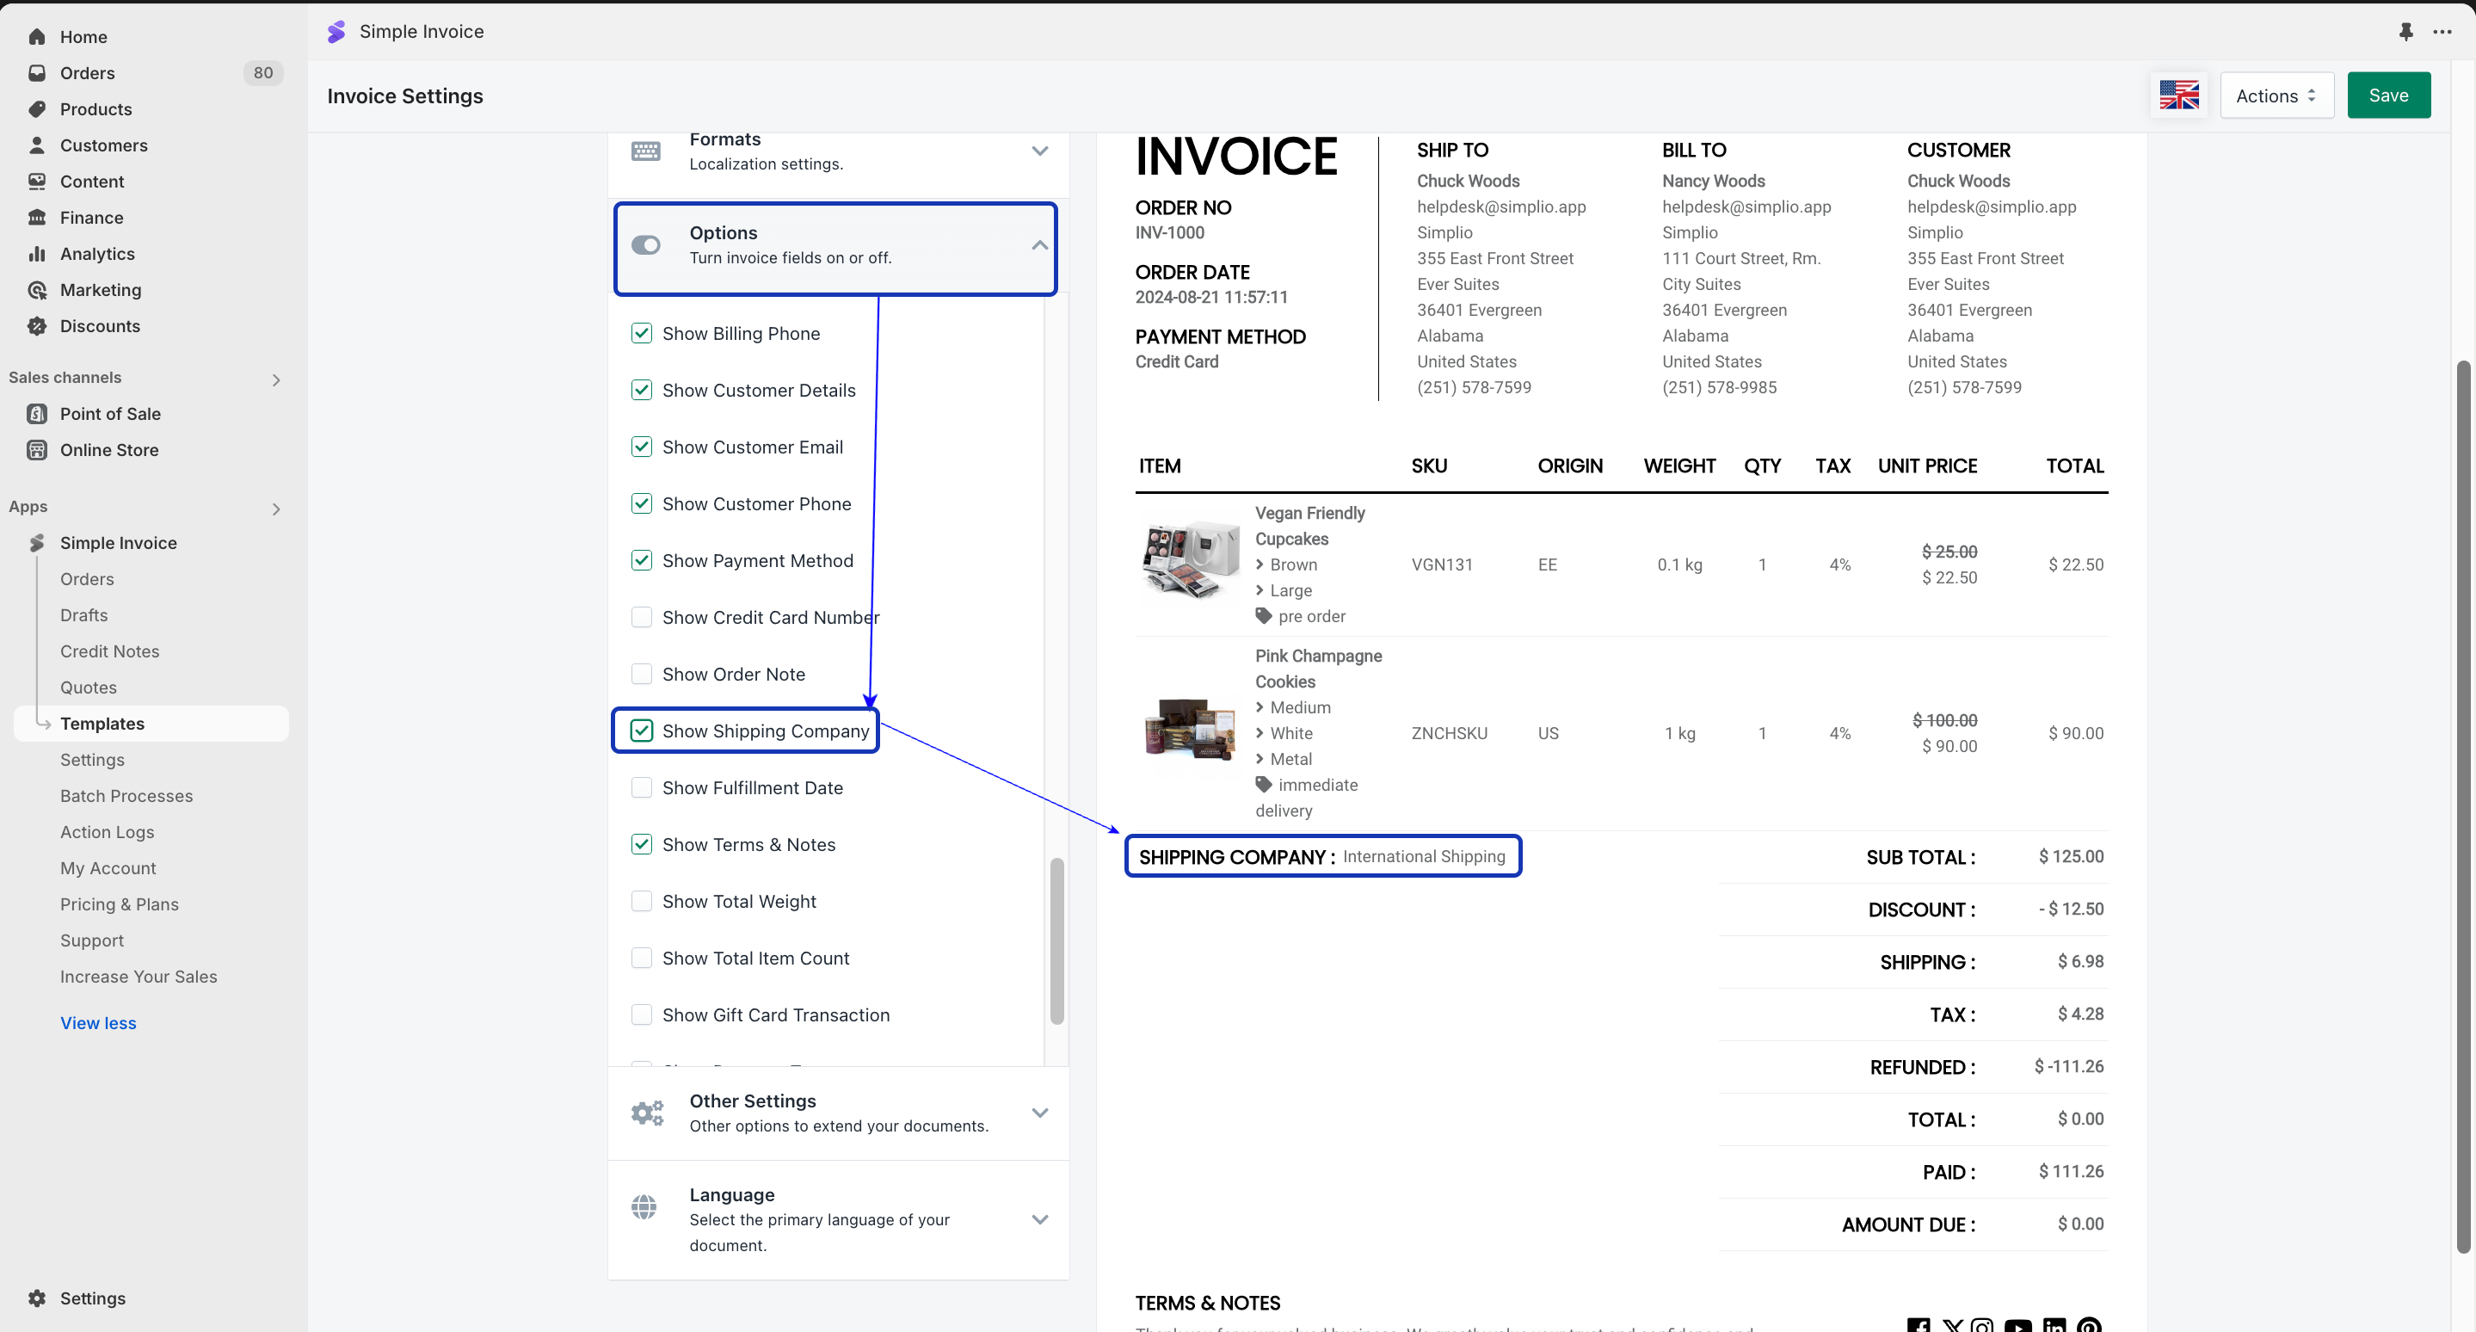
Task: Enable Show Credit Card Number checkbox
Action: coord(641,617)
